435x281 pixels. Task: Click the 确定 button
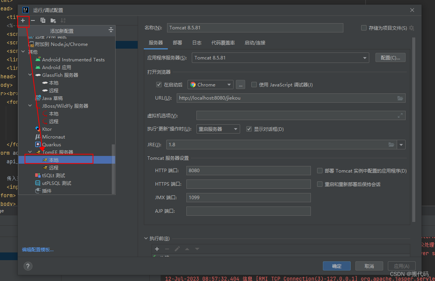coord(337,266)
